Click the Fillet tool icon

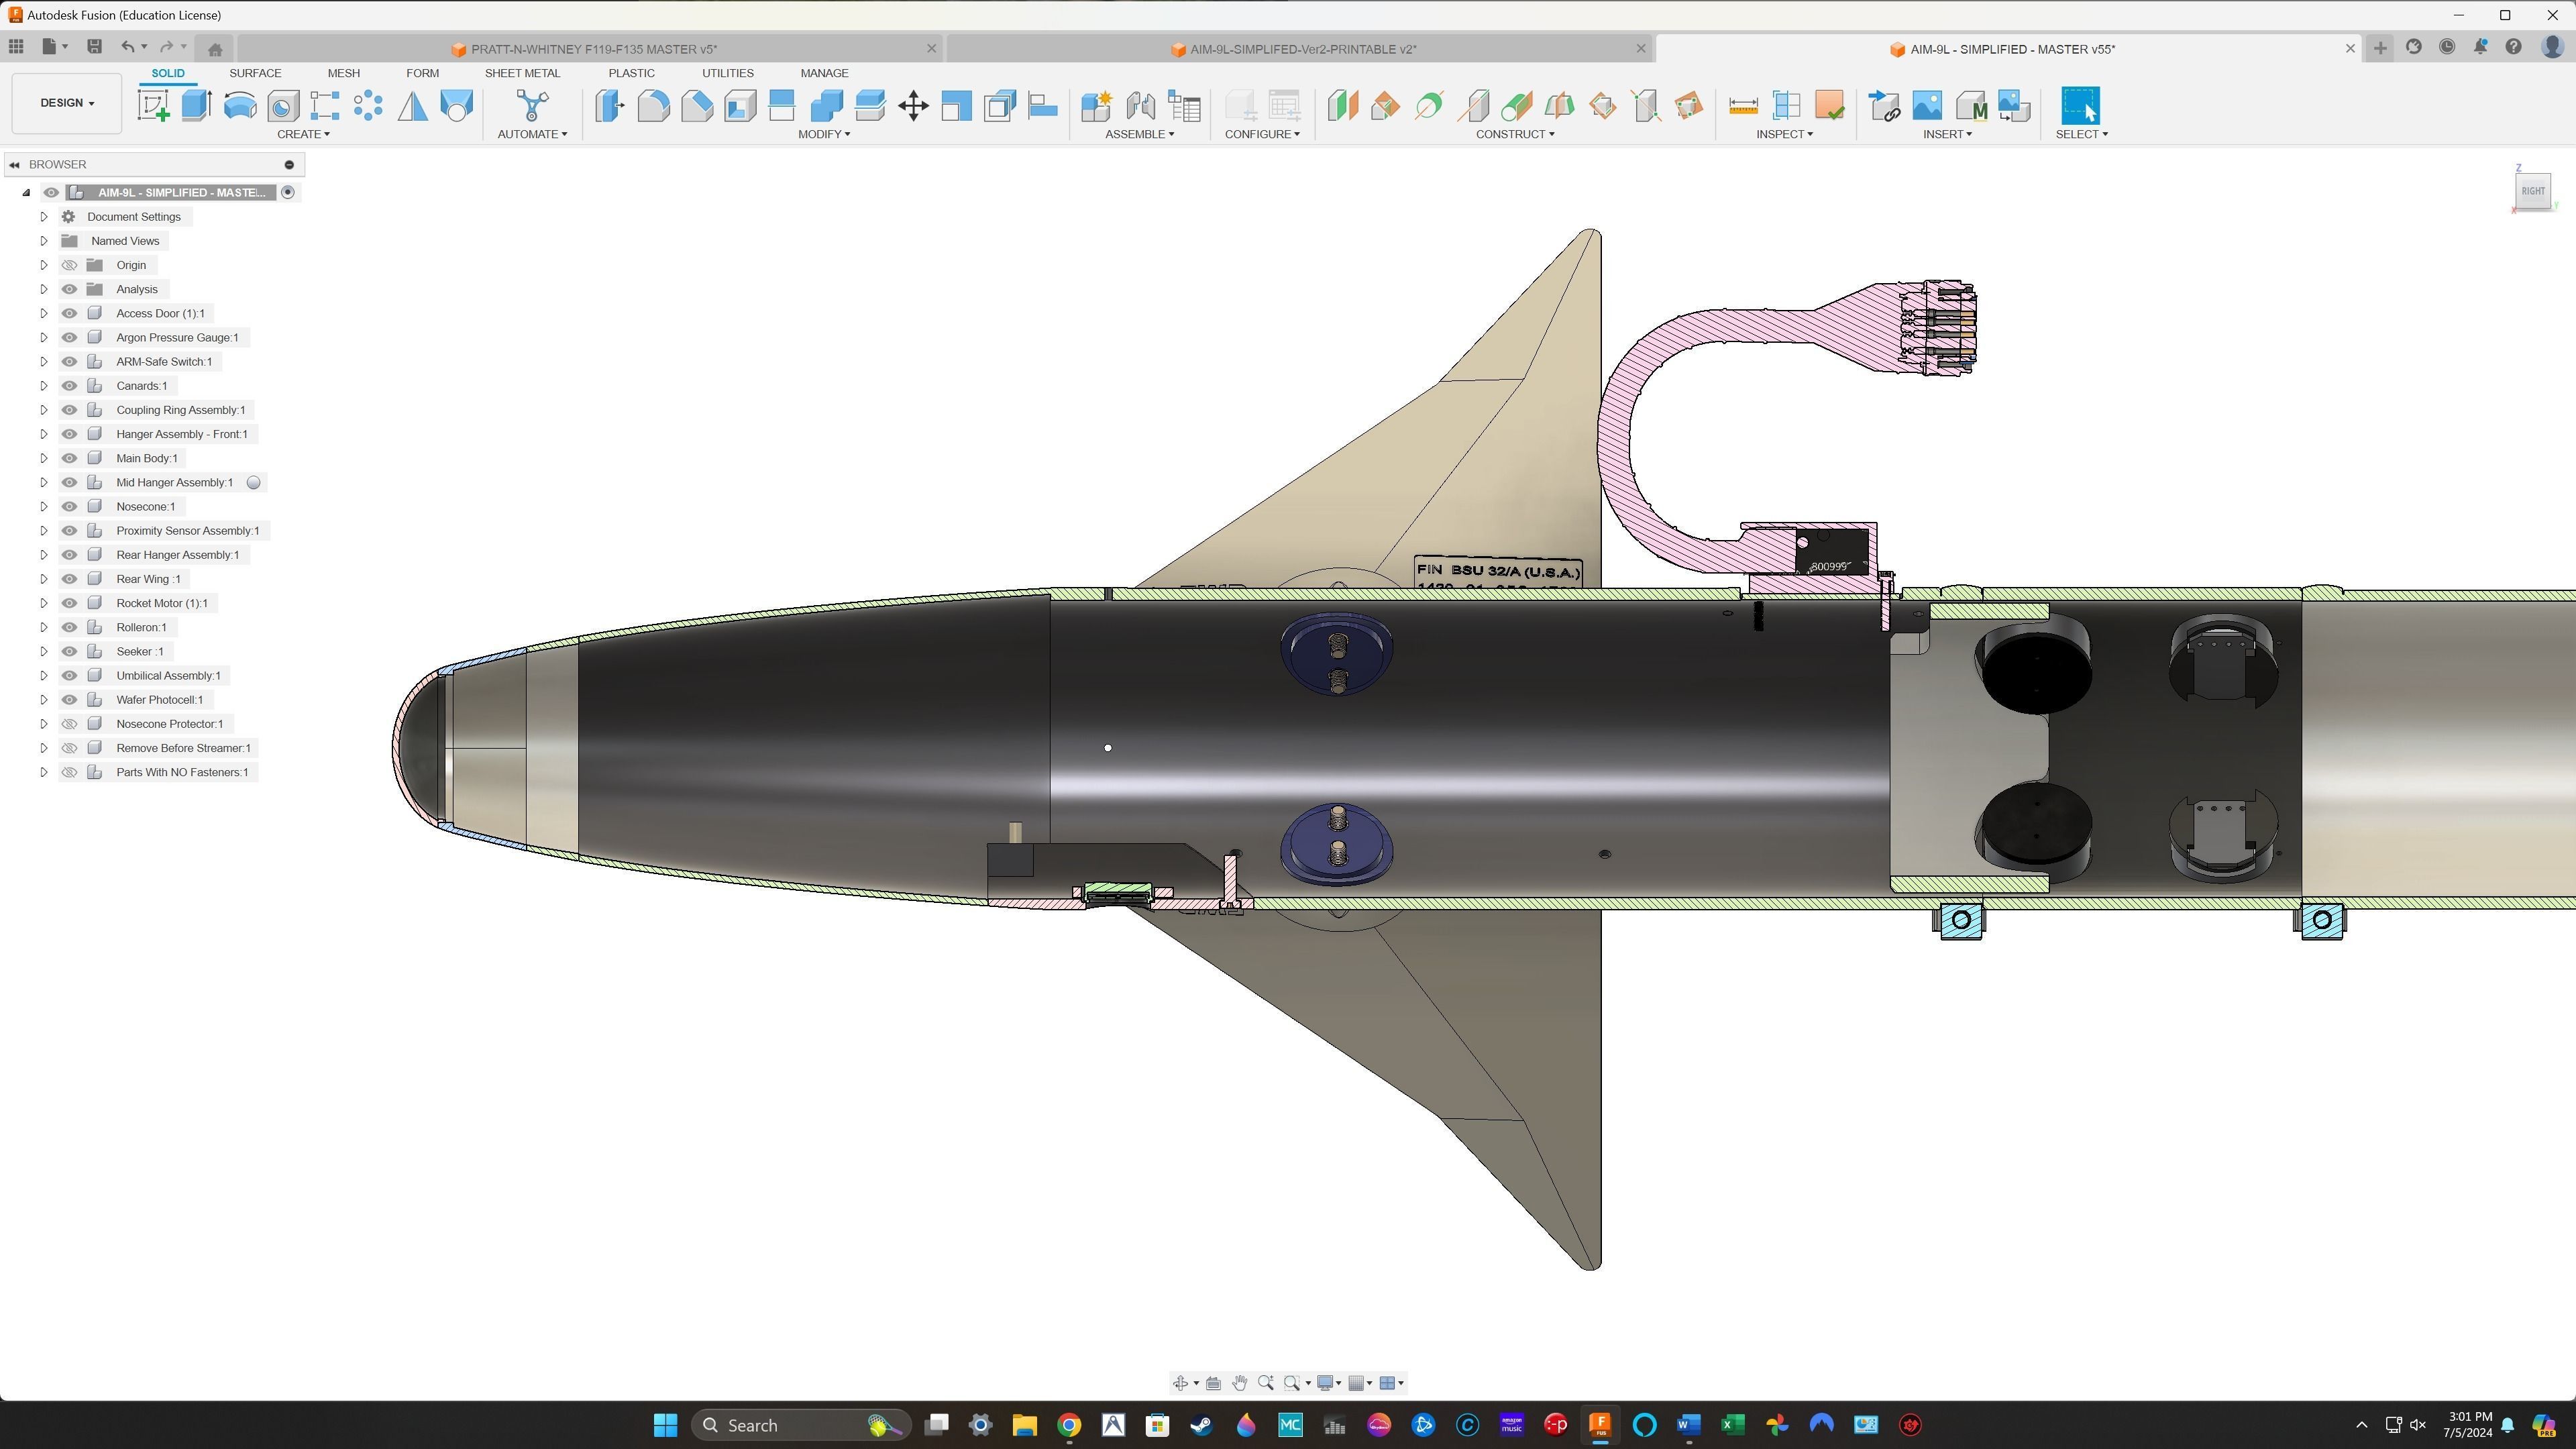pyautogui.click(x=653, y=105)
